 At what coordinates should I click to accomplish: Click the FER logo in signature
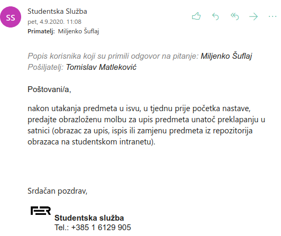(41, 211)
